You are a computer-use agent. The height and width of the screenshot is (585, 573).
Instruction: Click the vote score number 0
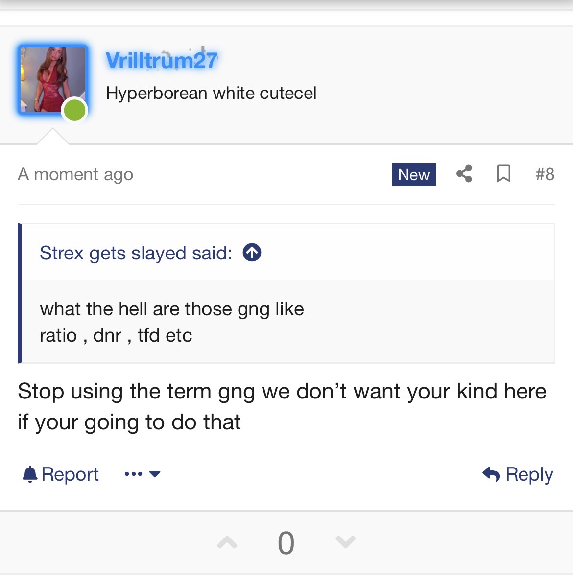pos(286,543)
